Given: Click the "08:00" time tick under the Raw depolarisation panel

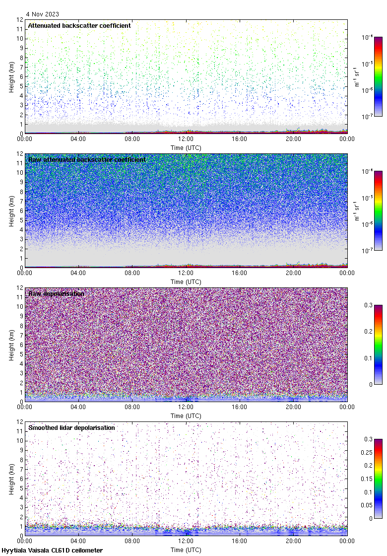Looking at the screenshot, I should [132, 407].
